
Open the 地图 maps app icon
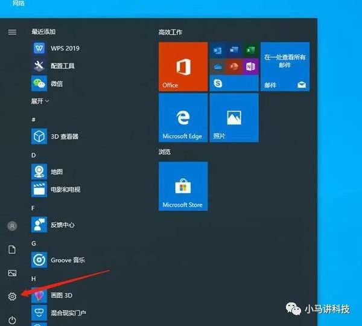click(x=39, y=171)
